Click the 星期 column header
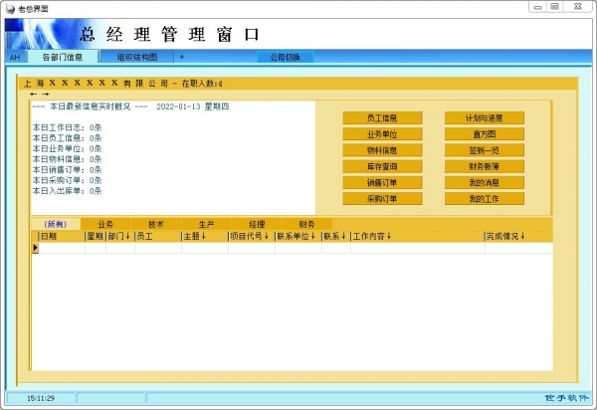Viewport: 597px width, 410px height. (x=96, y=237)
